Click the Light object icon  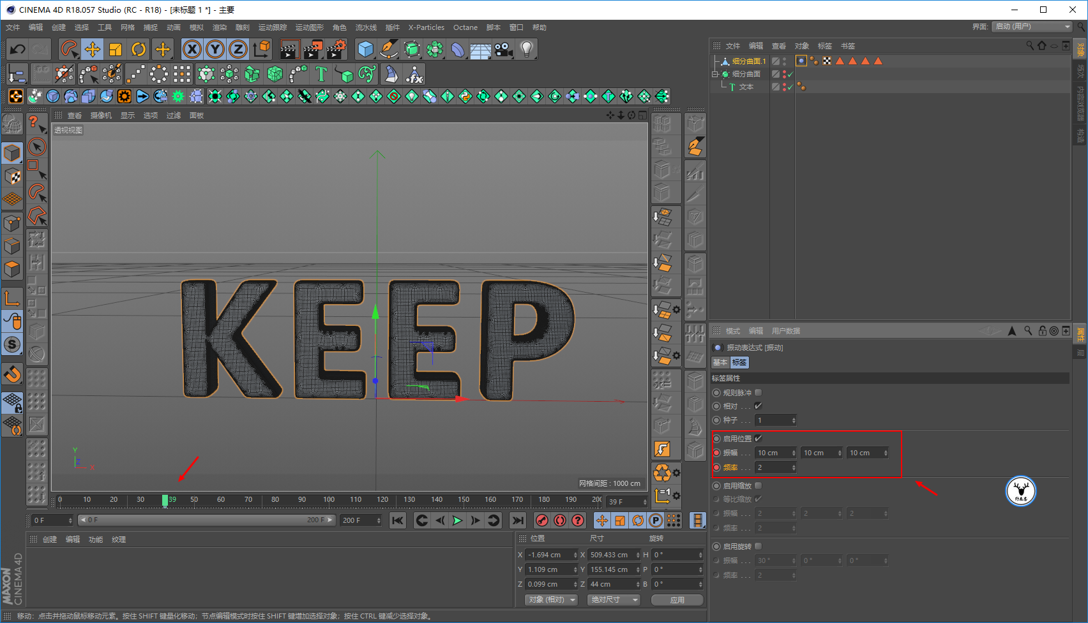pos(526,49)
